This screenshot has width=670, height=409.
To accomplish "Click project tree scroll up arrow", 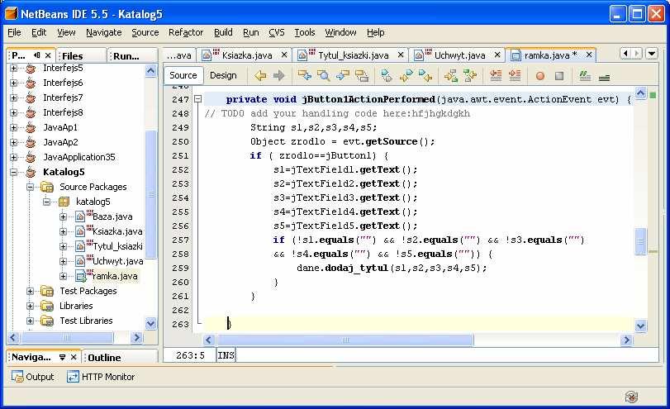I will (151, 70).
